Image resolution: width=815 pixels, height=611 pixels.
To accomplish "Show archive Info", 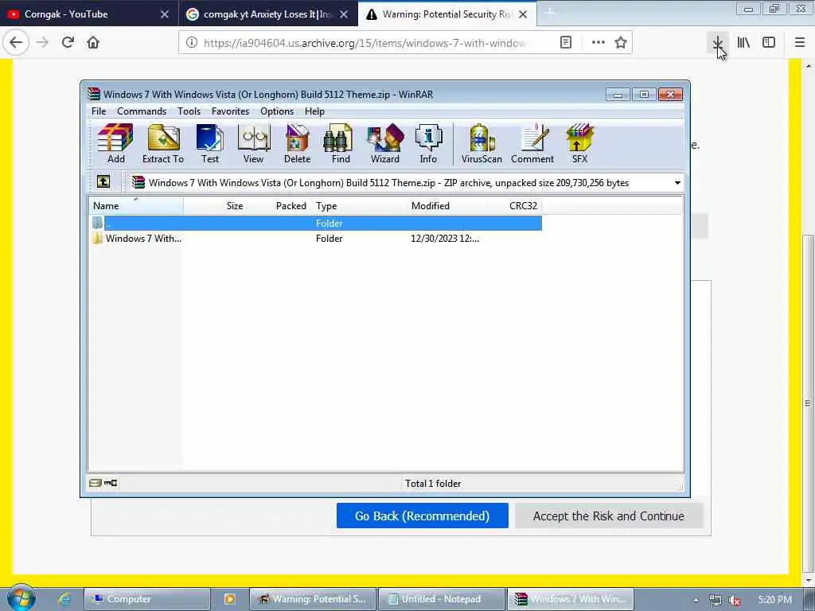I will [428, 144].
